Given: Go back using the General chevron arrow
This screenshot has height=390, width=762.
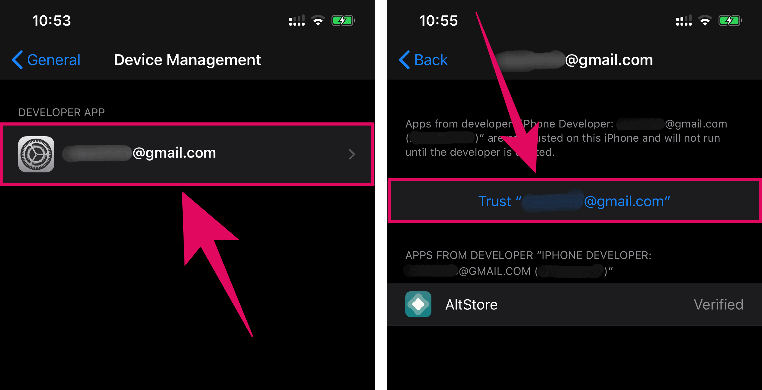Looking at the screenshot, I should click(x=17, y=60).
